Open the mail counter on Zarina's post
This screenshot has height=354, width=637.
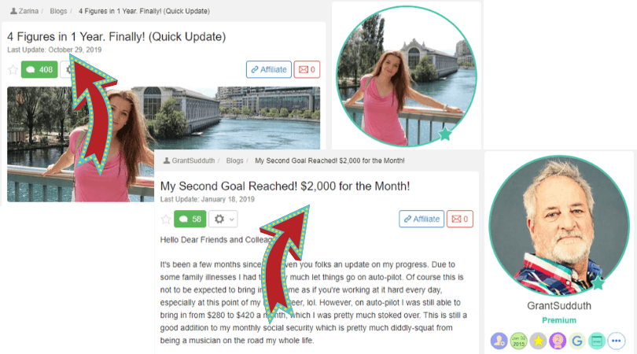[307, 69]
